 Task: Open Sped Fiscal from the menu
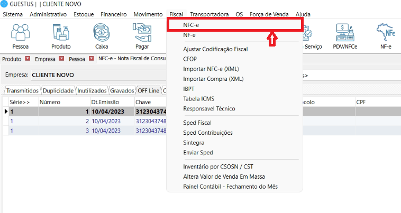click(x=197, y=123)
